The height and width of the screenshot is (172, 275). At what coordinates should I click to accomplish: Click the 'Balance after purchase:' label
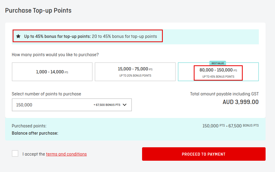click(x=35, y=133)
